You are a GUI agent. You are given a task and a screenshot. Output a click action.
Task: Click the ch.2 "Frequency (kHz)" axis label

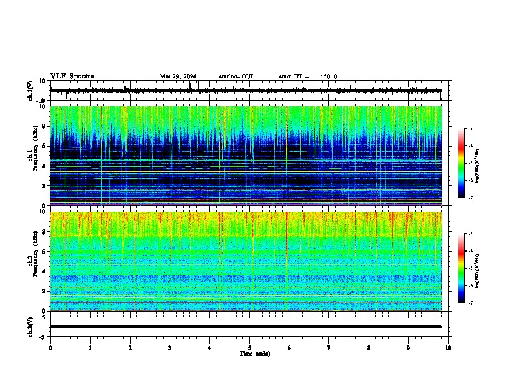click(x=36, y=253)
